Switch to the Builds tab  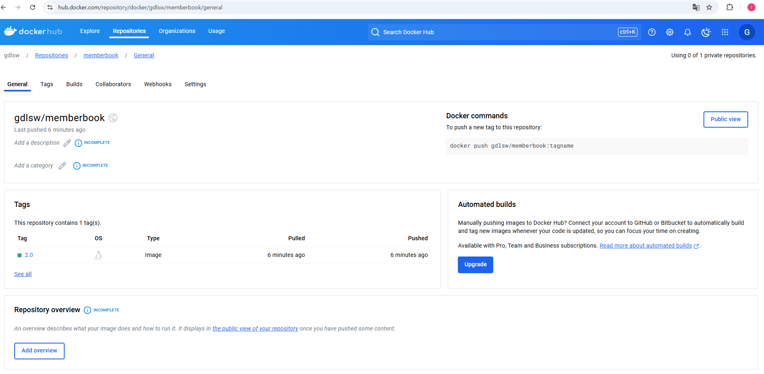click(74, 84)
